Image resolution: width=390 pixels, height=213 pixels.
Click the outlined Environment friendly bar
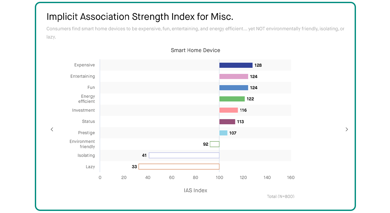click(x=214, y=144)
